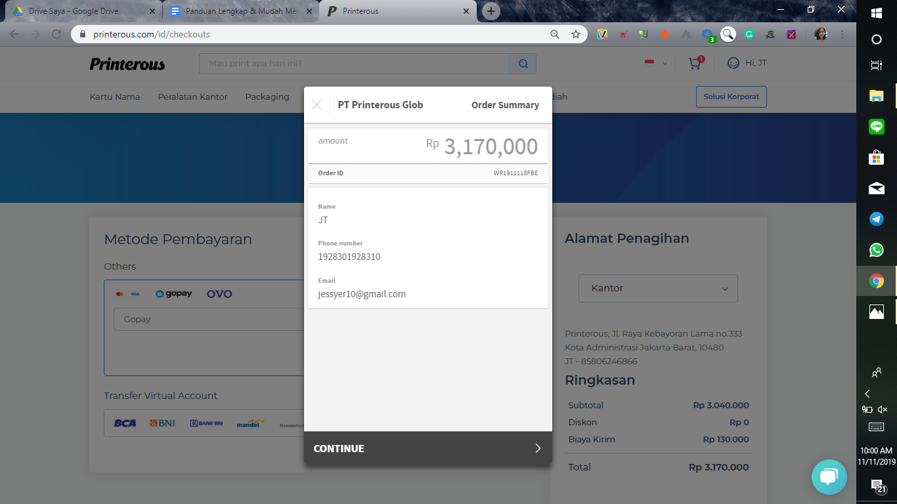Expand the language flag dropdown
Viewport: 897px width, 504px height.
coord(655,63)
